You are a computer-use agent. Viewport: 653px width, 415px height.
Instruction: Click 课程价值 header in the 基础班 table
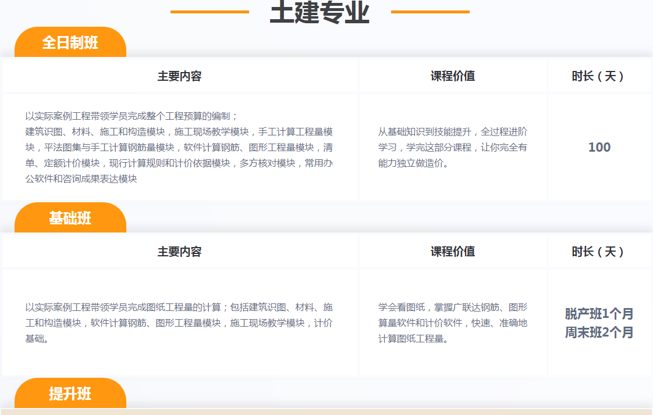pos(452,252)
